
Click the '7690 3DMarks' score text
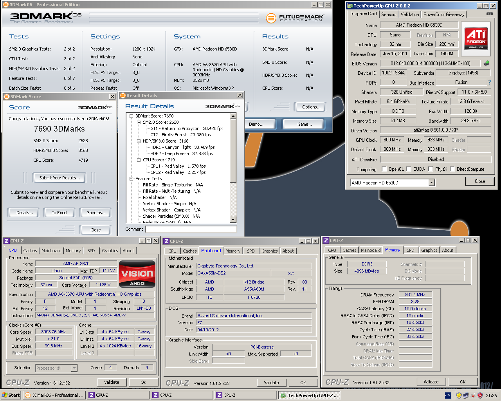coord(59,129)
